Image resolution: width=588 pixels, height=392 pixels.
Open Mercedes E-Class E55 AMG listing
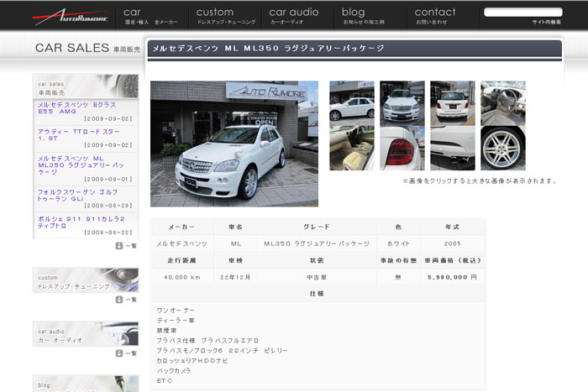[x=77, y=108]
